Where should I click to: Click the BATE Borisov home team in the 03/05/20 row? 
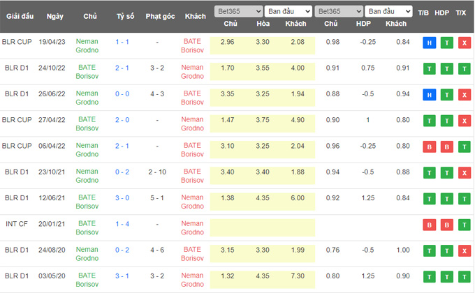pos(87,276)
